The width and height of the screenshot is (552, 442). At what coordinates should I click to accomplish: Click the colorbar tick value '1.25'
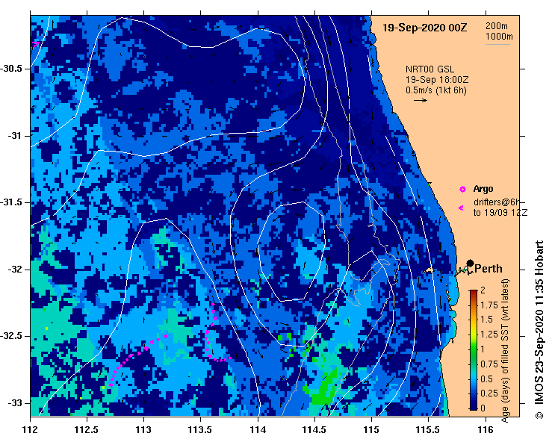(489, 334)
